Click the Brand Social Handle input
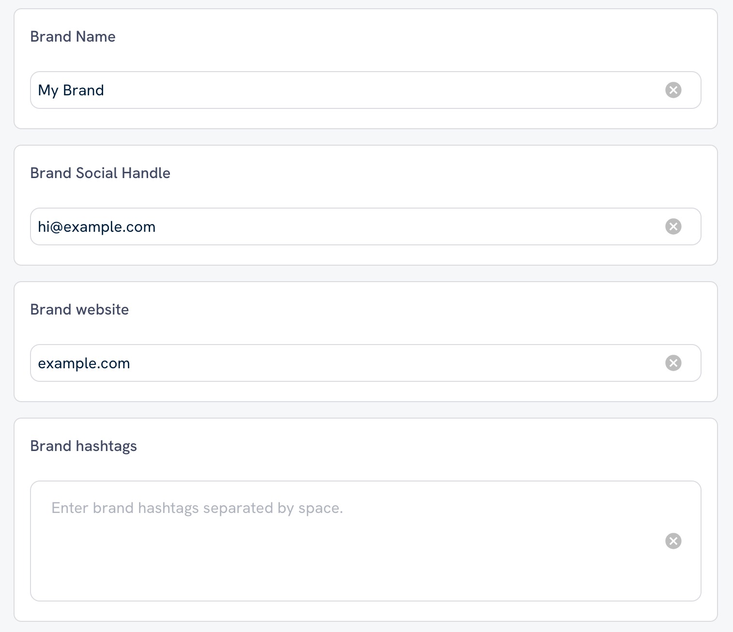The width and height of the screenshot is (733, 632). click(x=339, y=226)
